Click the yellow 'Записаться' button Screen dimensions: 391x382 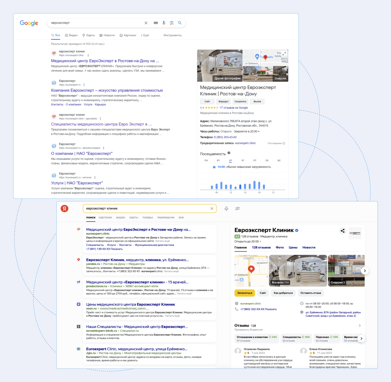245,293
